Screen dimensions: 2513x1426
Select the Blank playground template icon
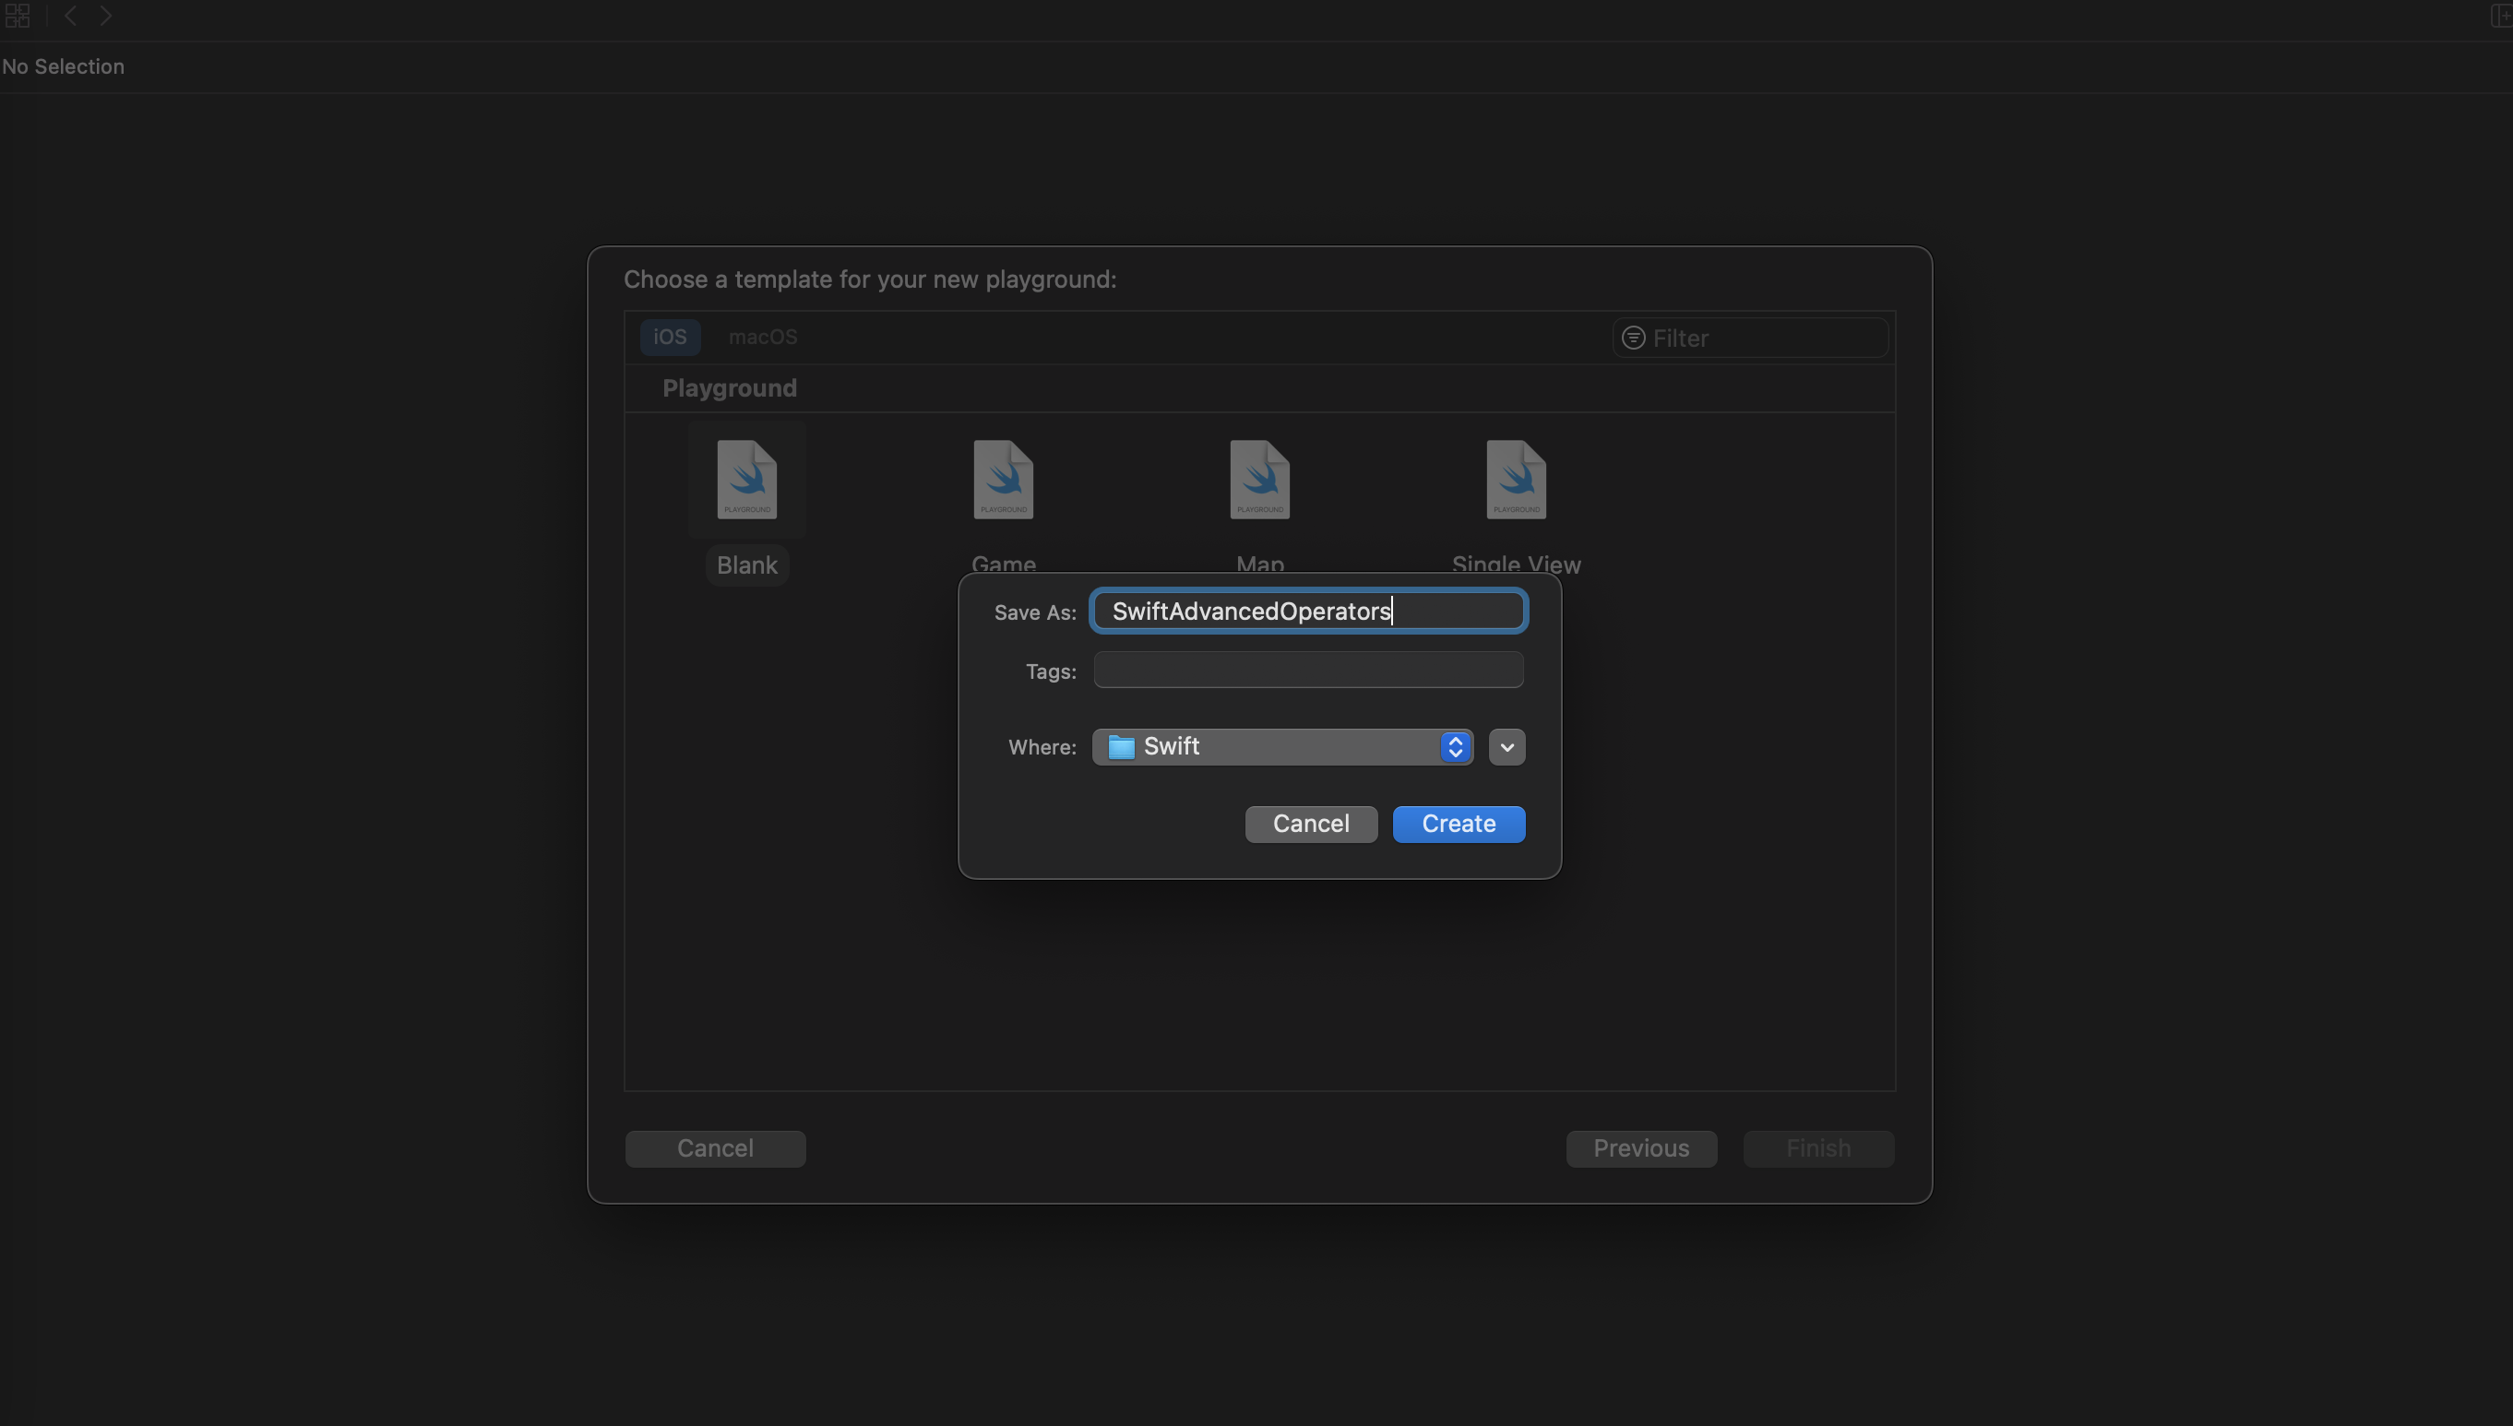coord(746,479)
